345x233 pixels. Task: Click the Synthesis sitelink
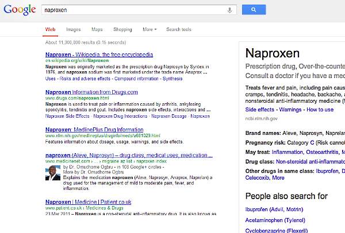click(x=172, y=79)
